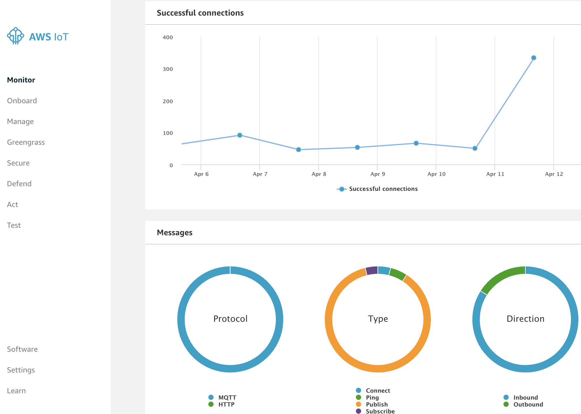581x414 pixels.
Task: Click the blue Inbound segment in Direction donut
Action: (525, 369)
